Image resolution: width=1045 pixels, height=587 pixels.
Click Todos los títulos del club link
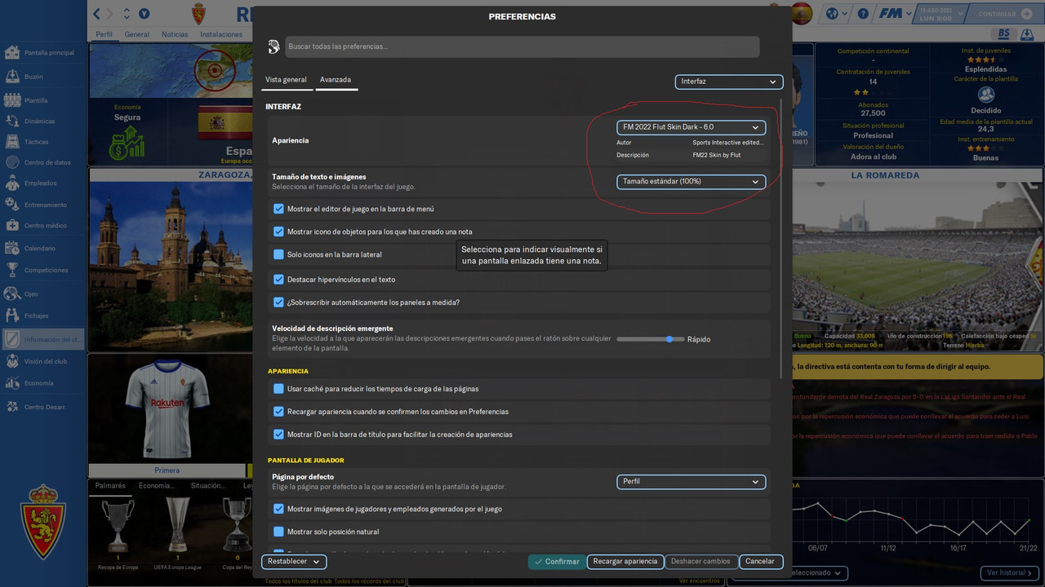pyautogui.click(x=298, y=581)
